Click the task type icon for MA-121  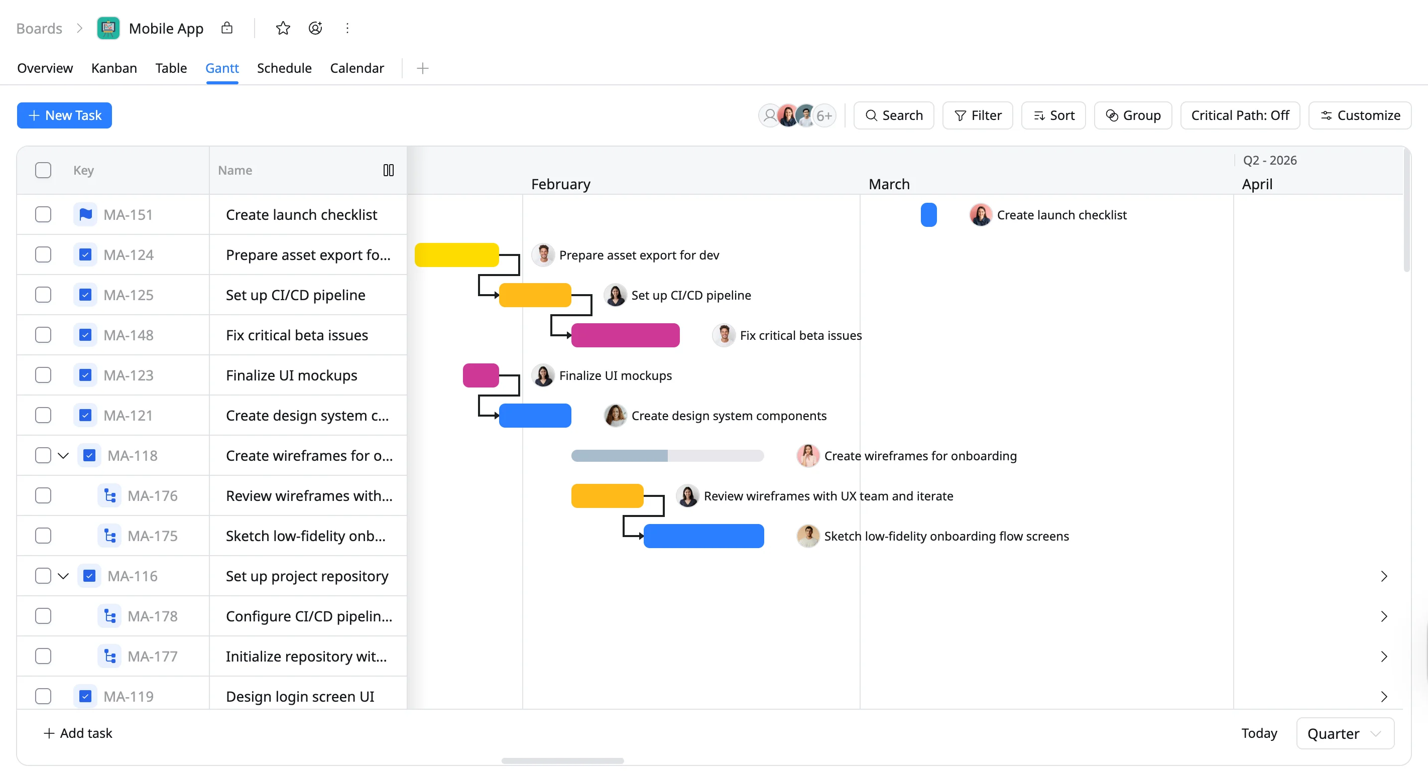tap(85, 415)
